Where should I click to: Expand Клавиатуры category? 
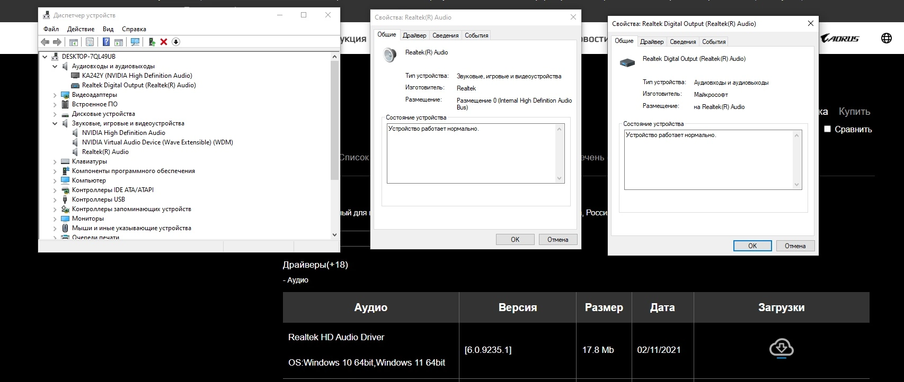click(55, 161)
